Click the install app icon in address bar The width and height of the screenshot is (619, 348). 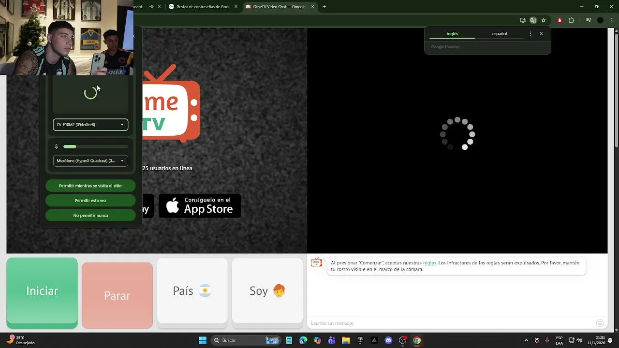point(523,20)
